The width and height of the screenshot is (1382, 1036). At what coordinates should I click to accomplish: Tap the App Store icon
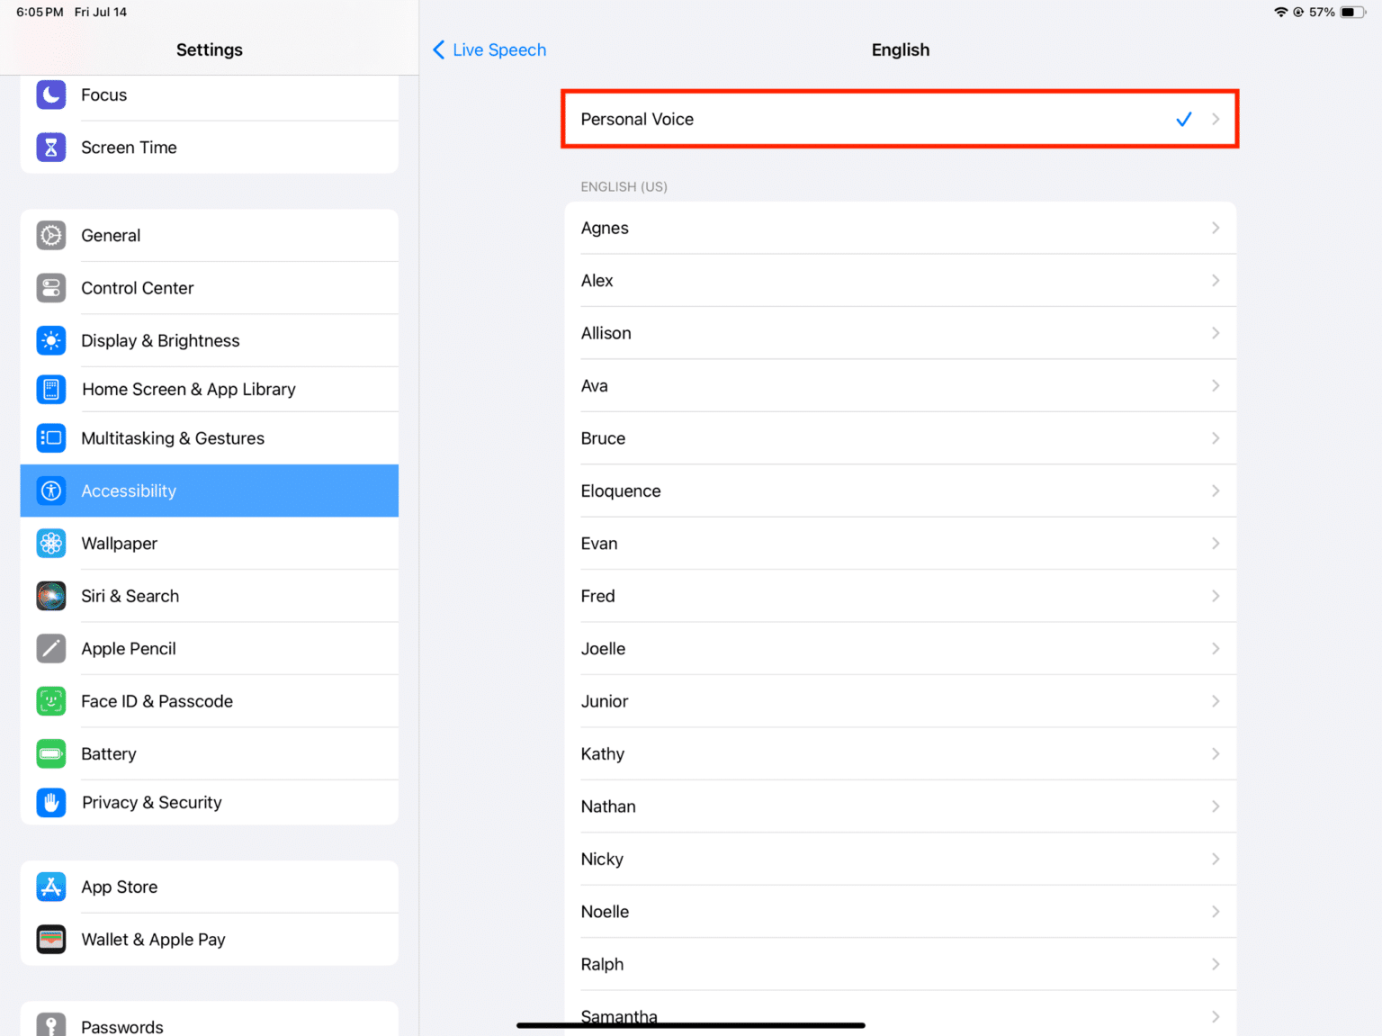click(x=51, y=887)
